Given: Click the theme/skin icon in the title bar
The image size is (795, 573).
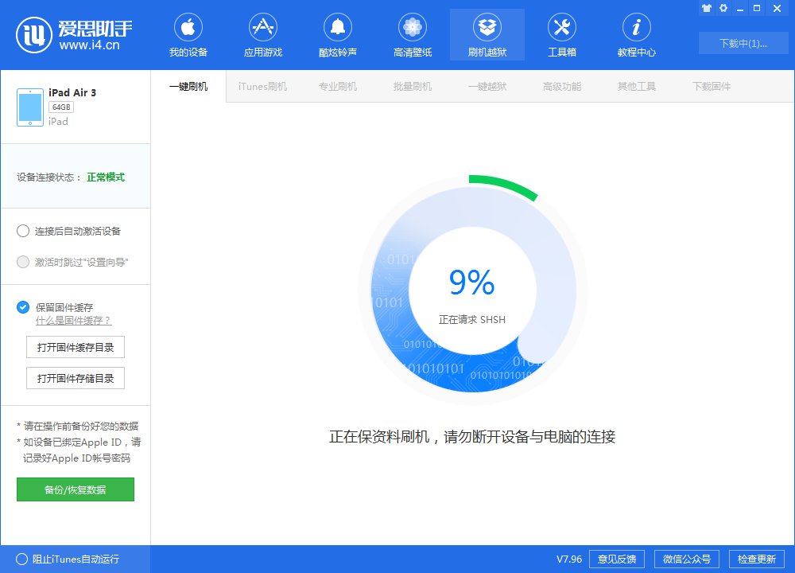Looking at the screenshot, I should pos(707,8).
